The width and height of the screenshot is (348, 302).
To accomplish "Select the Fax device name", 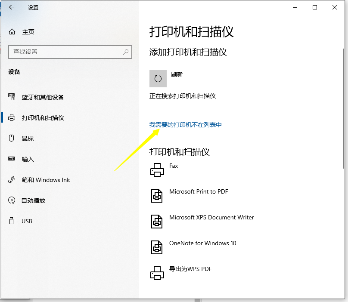I will click(174, 166).
